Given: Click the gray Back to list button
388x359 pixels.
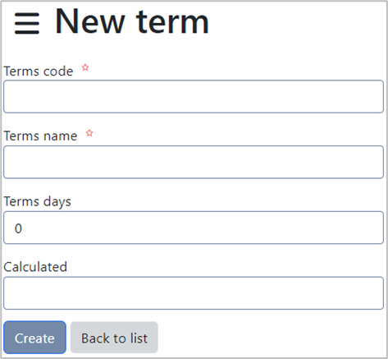Looking at the screenshot, I should click(x=114, y=338).
